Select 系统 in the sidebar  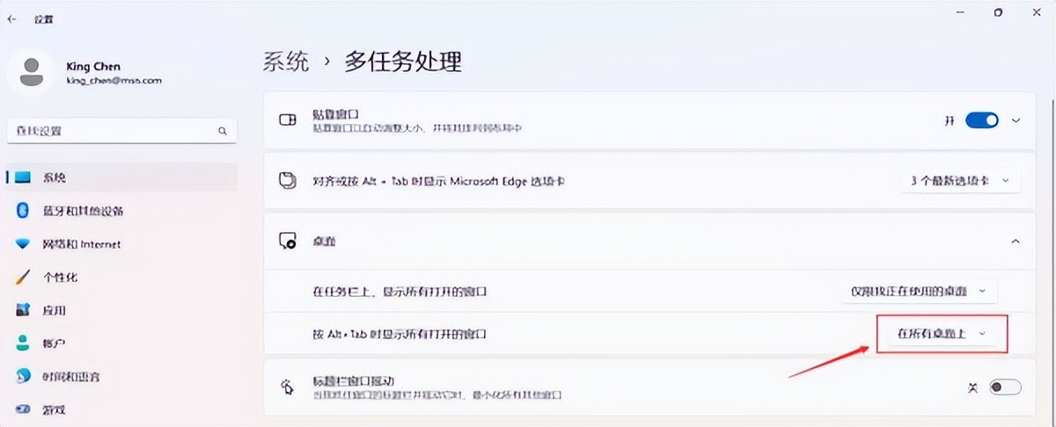tap(121, 177)
